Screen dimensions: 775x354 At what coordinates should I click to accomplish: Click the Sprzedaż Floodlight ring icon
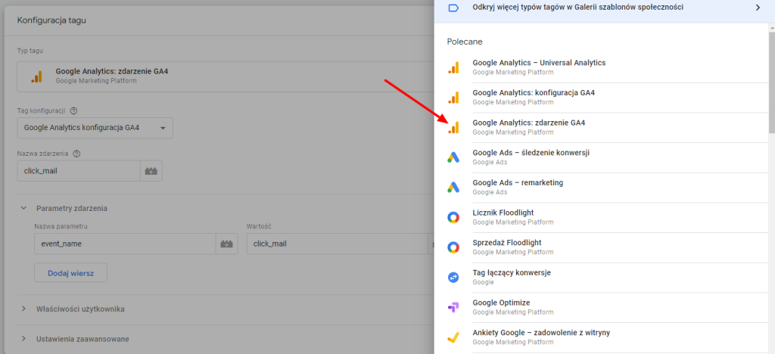pyautogui.click(x=454, y=247)
